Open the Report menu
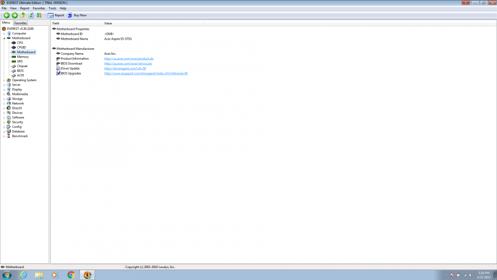Screen dimensions: 497x280 (x=25, y=8)
